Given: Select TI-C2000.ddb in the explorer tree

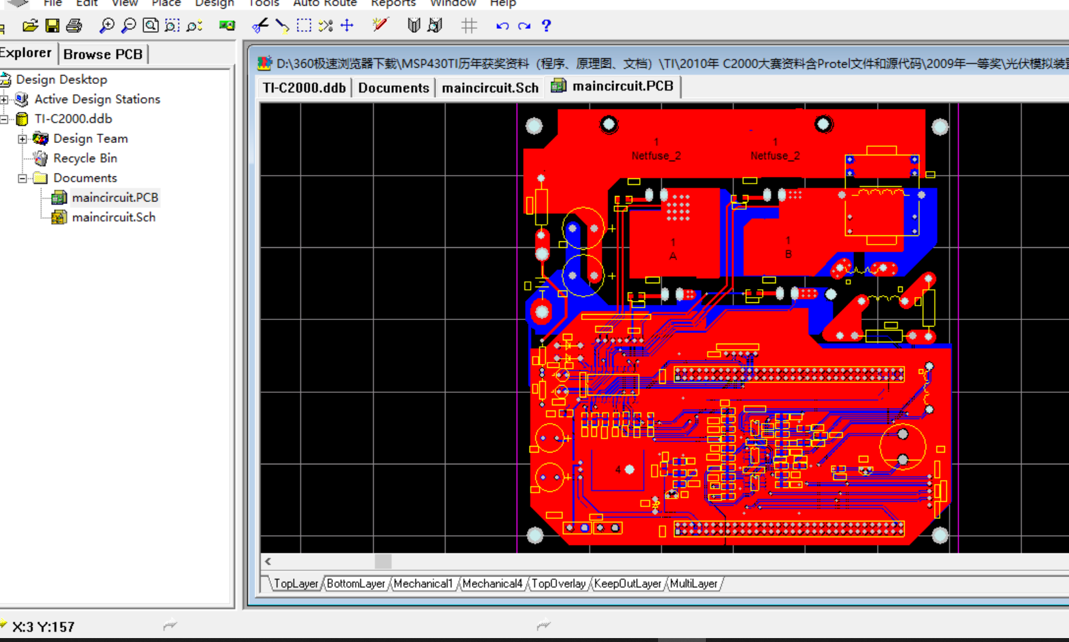Looking at the screenshot, I should (x=73, y=119).
